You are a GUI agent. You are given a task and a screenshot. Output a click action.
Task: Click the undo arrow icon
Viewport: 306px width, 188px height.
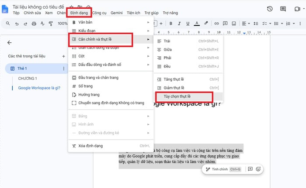[x=17, y=24]
